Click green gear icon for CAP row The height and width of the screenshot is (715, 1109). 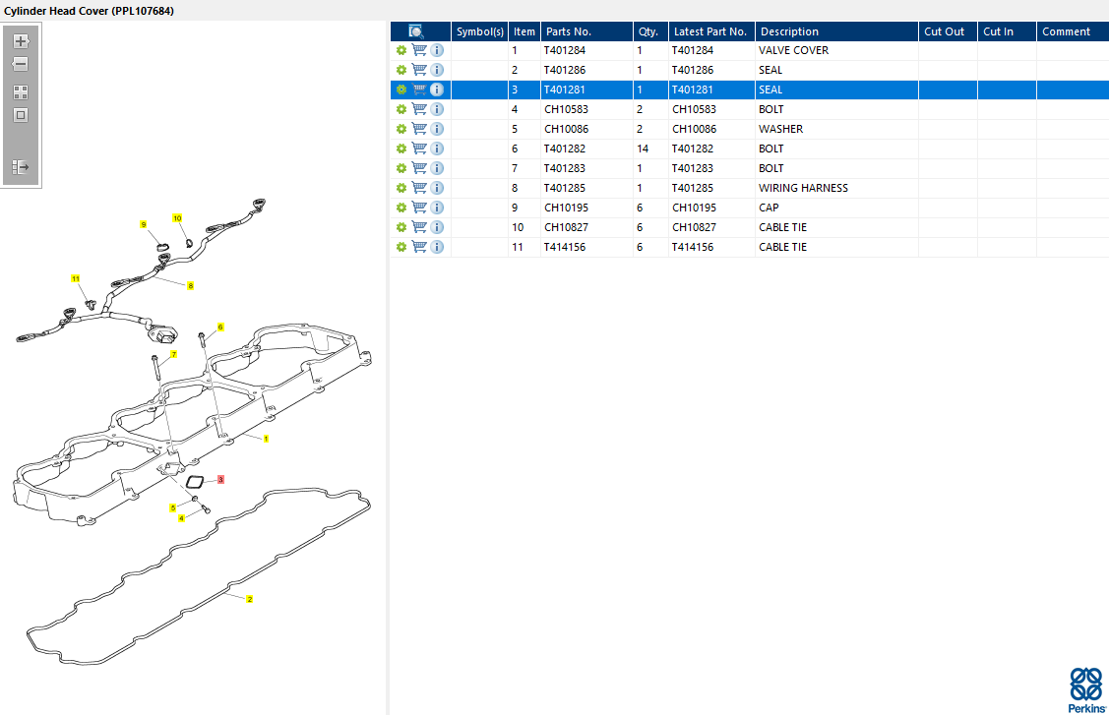tap(400, 208)
